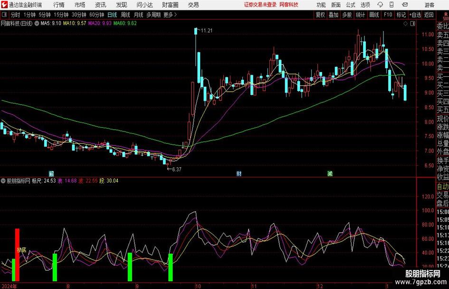Open the 多周期 multi-period view
Screen dimensions: 449x289
click(x=153, y=15)
